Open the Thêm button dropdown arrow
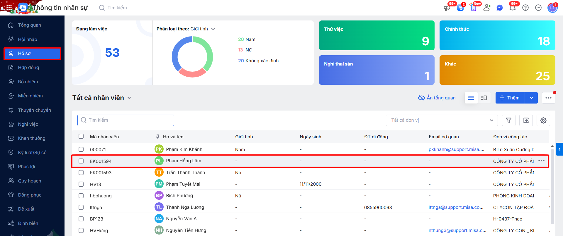 click(x=531, y=98)
